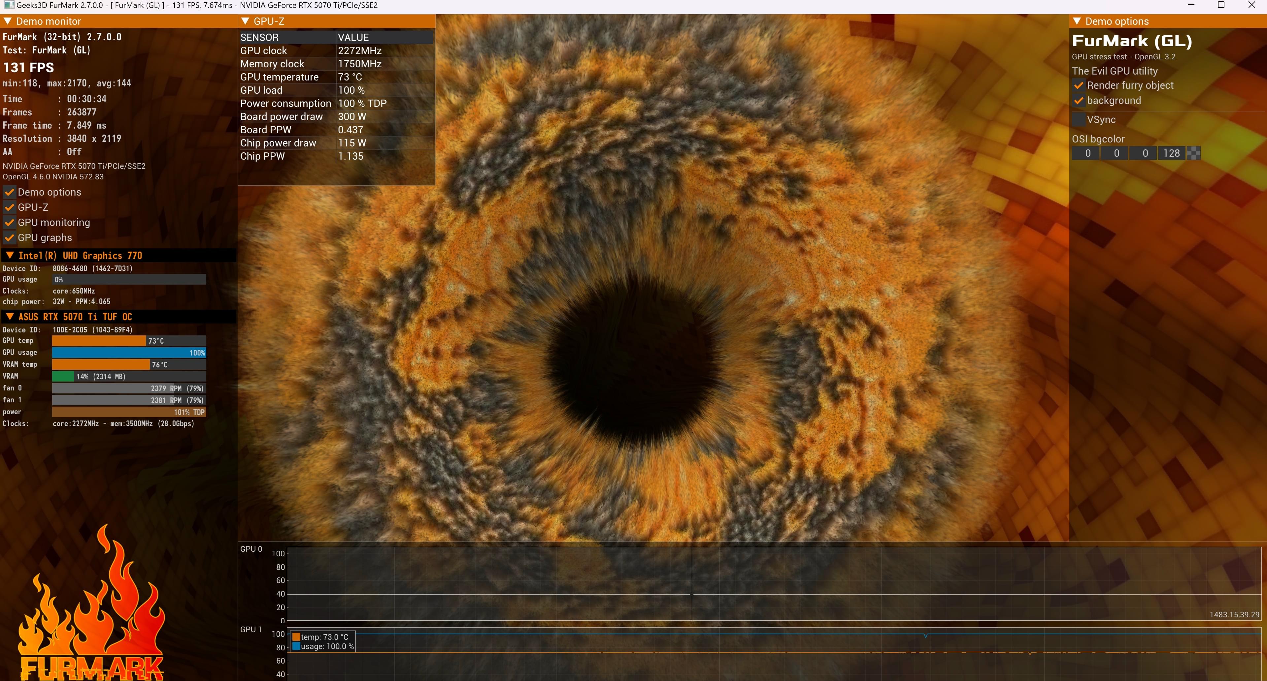Collapse the Demo monitor panel triangle

click(x=8, y=21)
